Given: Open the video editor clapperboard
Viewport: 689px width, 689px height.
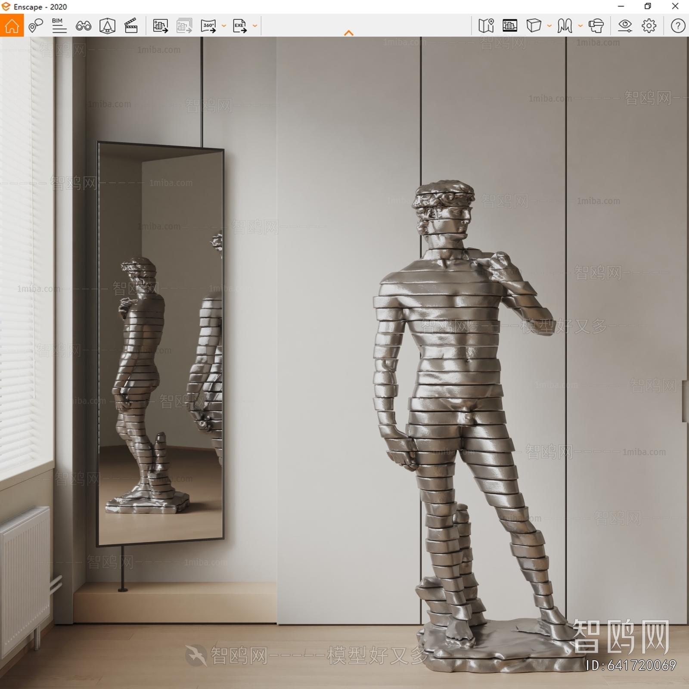Looking at the screenshot, I should pos(131,26).
